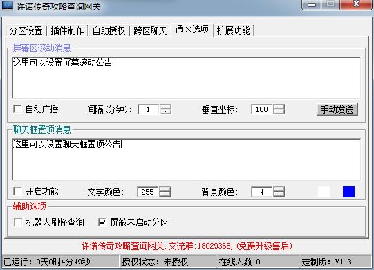
Task: Click the 背景颜色 value field
Action: click(262, 192)
